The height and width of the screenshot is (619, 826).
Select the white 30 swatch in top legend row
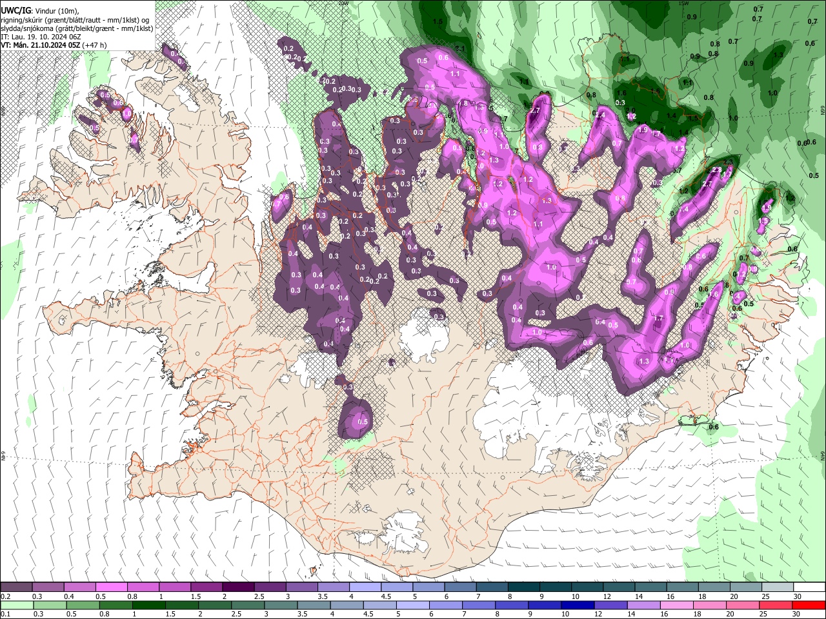click(x=809, y=587)
